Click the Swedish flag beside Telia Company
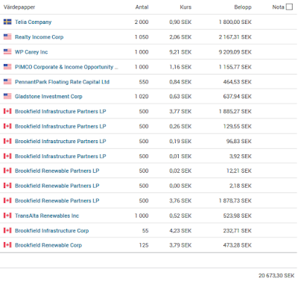298x281 pixels. pos(7,22)
